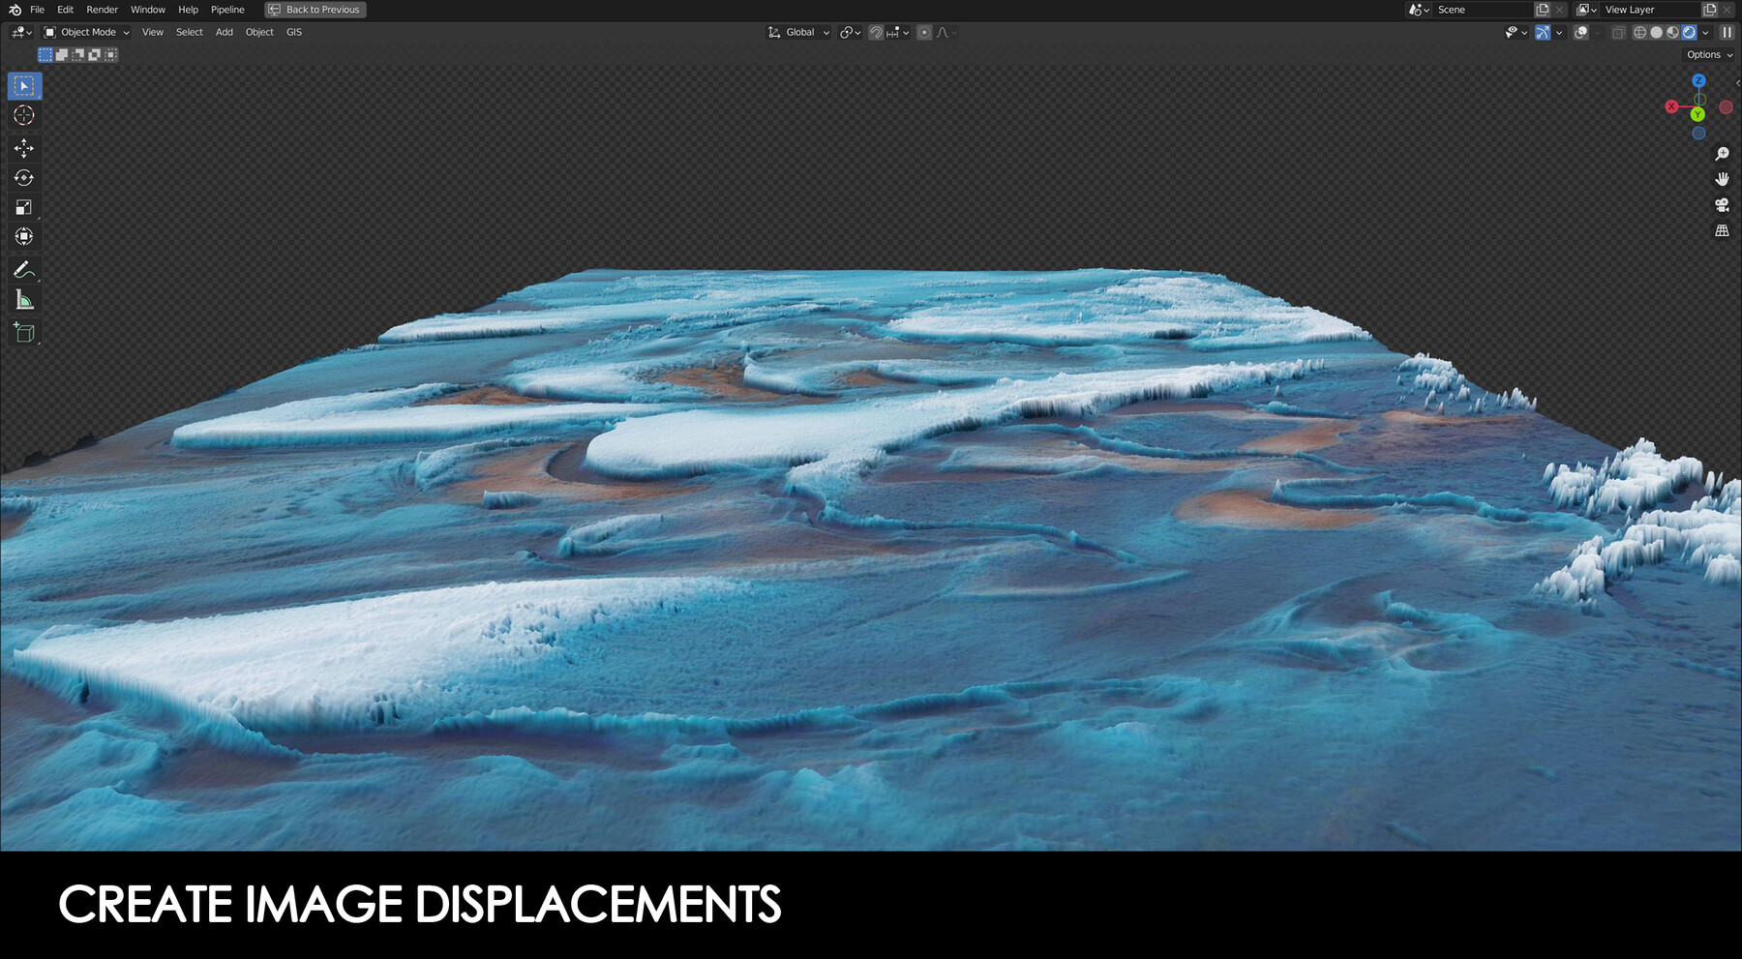Open the Pipeline menu
The image size is (1742, 959).
point(227,9)
